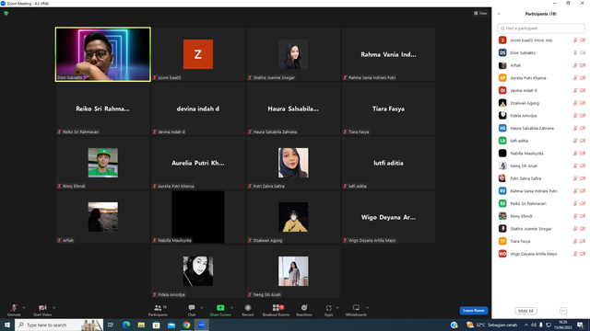Select Putri Zahra Safira's video tile

[x=293, y=163]
